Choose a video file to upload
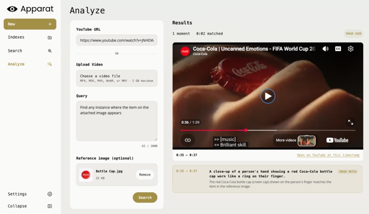The width and height of the screenshot is (369, 214). tap(117, 78)
